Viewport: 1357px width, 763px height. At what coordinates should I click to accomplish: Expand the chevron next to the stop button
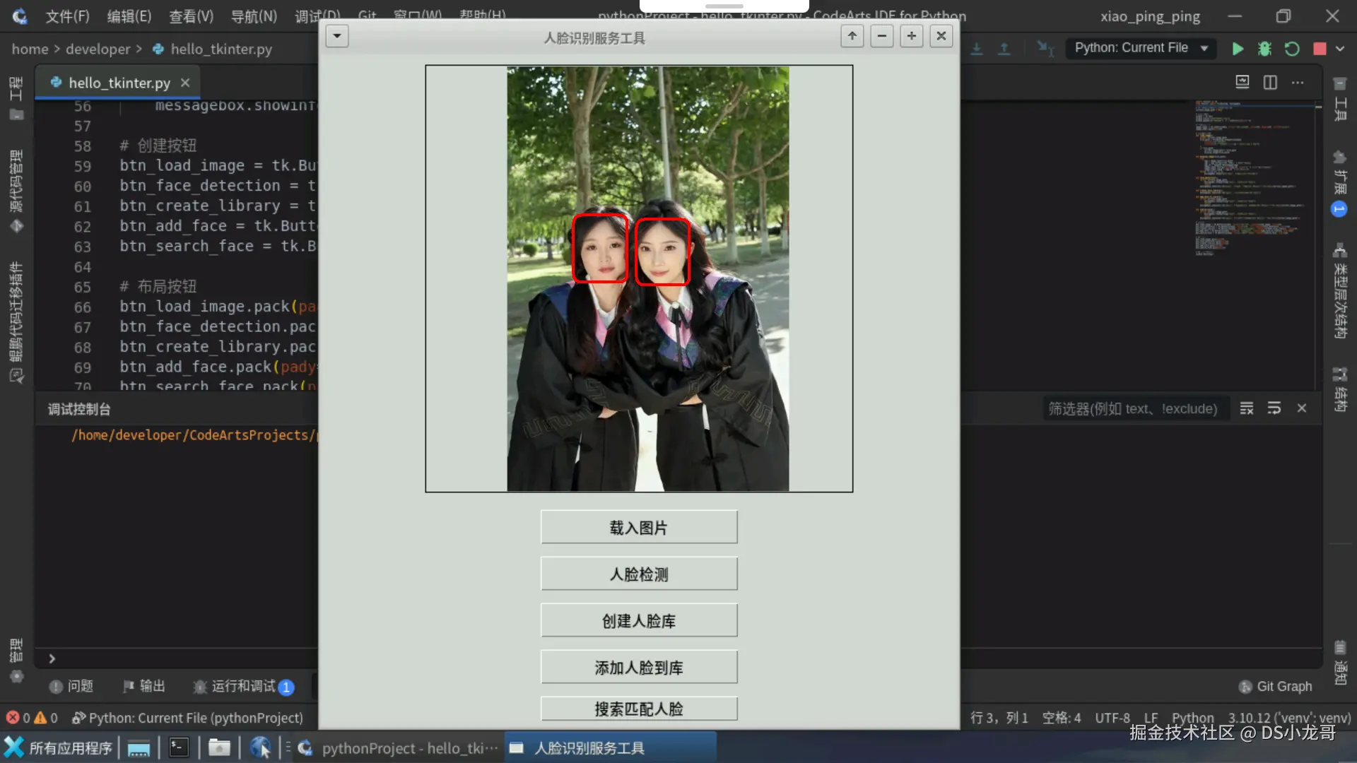tap(1340, 49)
